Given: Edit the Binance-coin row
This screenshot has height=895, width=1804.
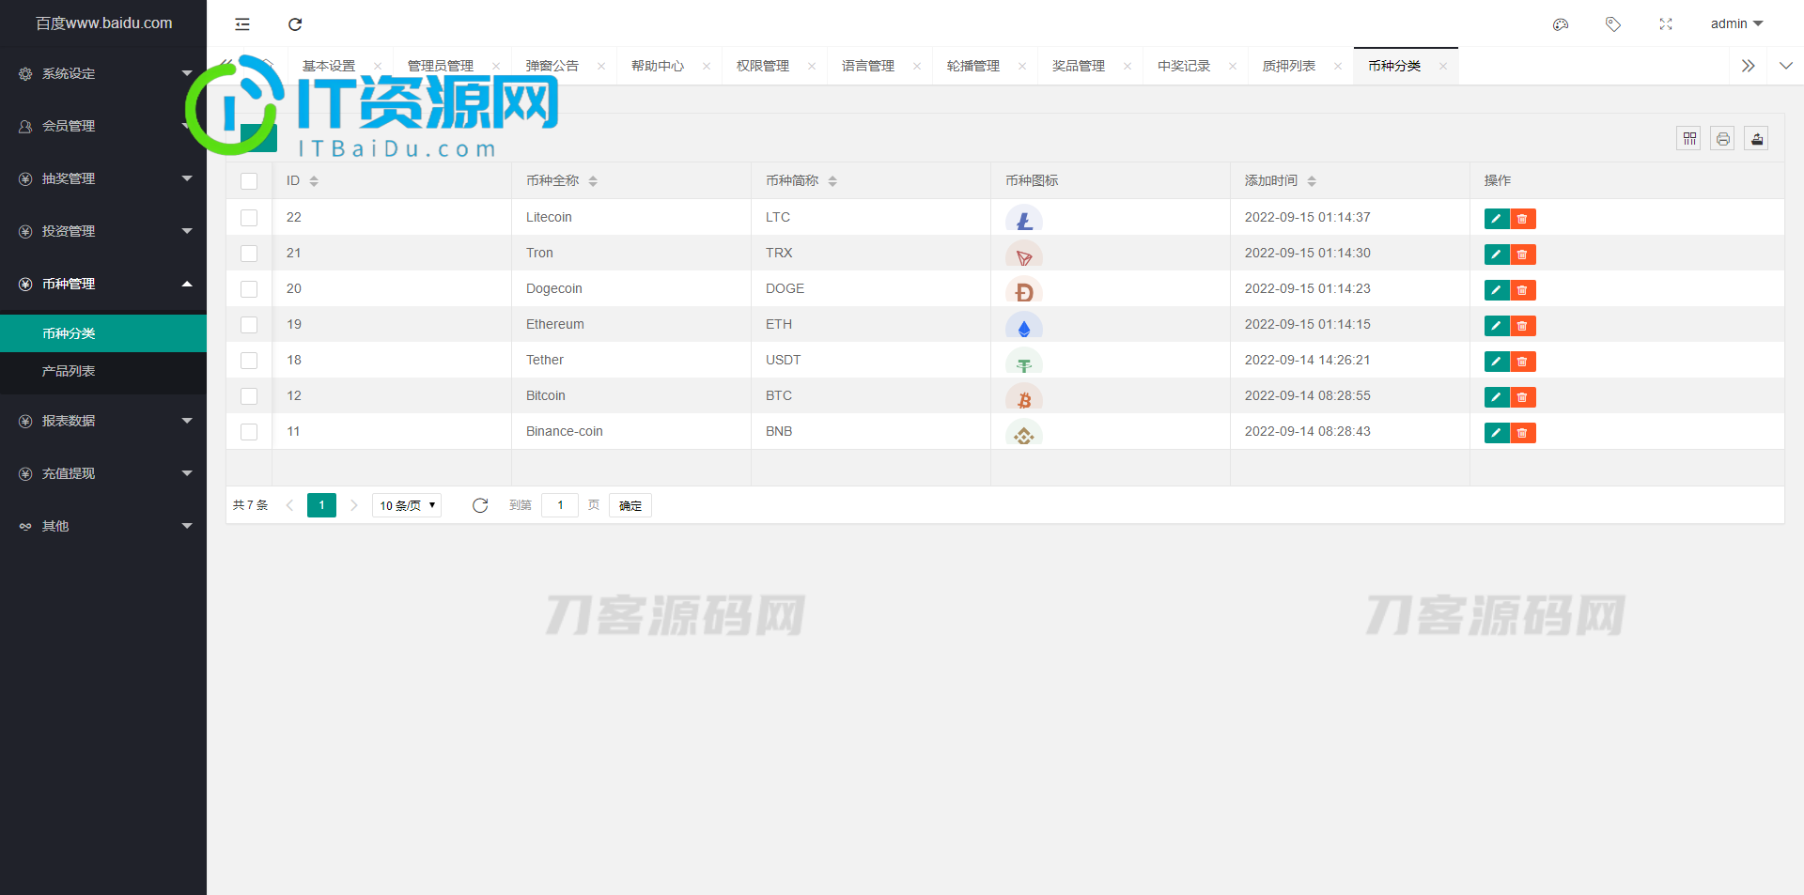Looking at the screenshot, I should (x=1497, y=433).
